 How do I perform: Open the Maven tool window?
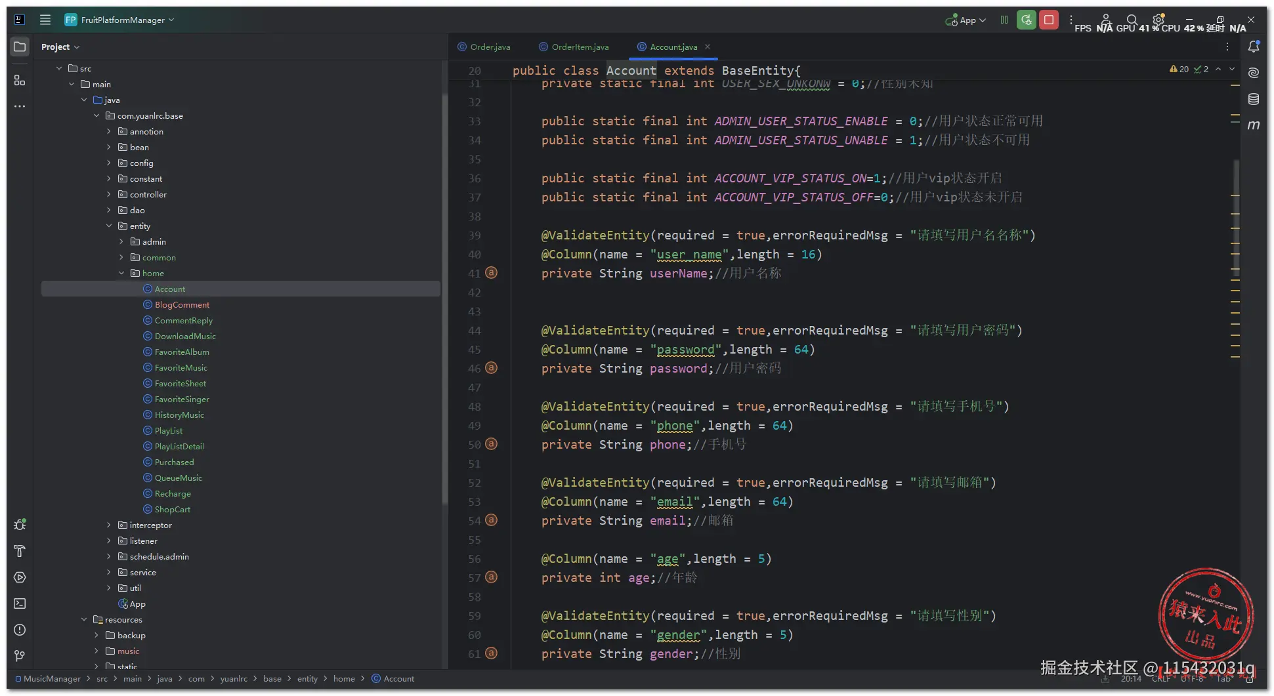(1254, 125)
